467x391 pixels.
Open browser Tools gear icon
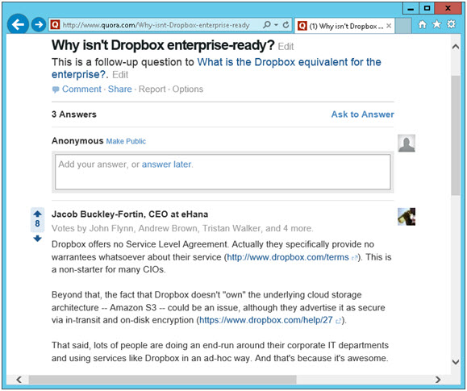452,24
